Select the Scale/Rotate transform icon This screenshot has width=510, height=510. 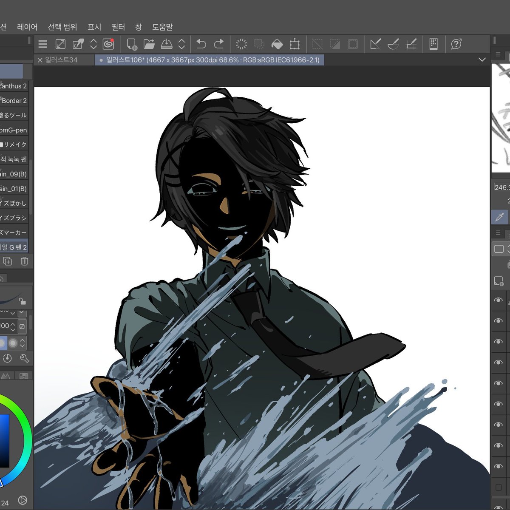295,44
